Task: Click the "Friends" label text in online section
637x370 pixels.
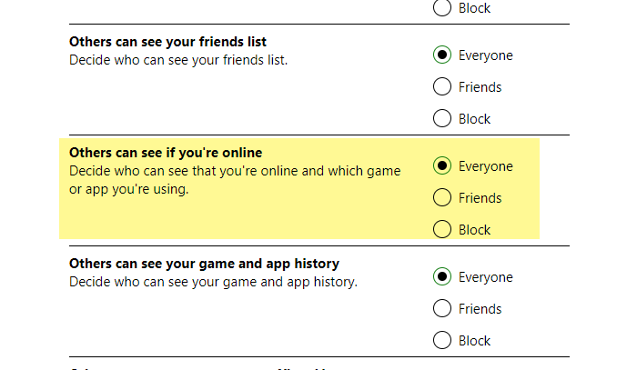Action: [x=480, y=198]
